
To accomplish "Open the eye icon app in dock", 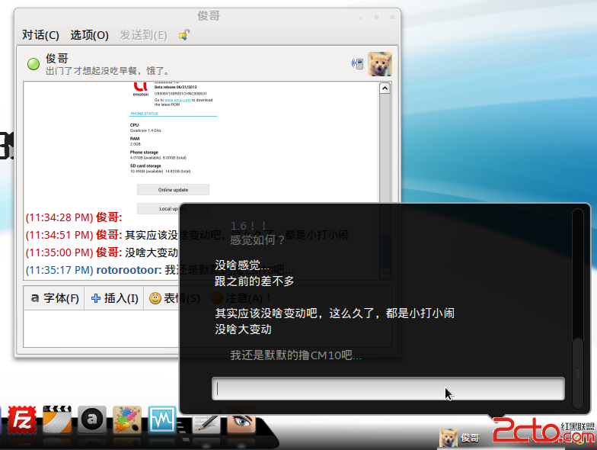I will 241,420.
